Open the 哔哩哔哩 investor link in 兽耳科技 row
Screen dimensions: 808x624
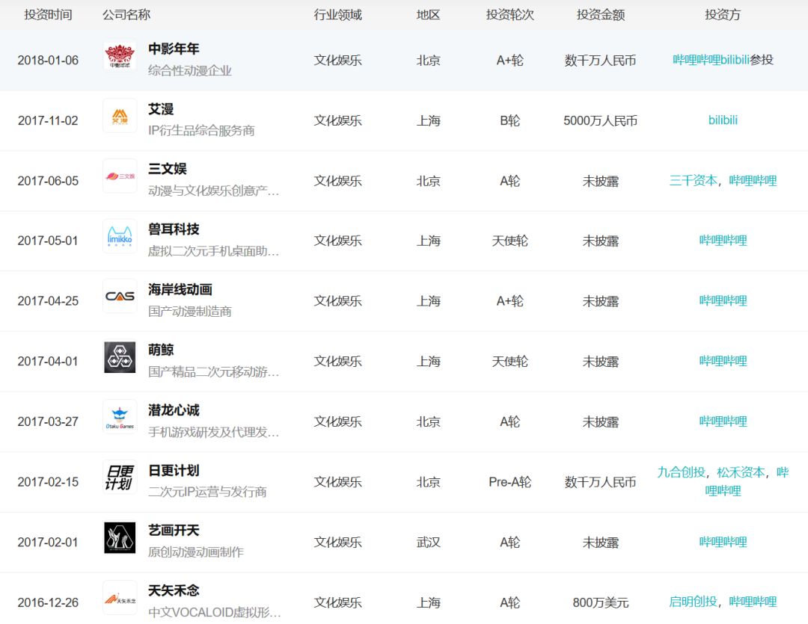pos(723,241)
